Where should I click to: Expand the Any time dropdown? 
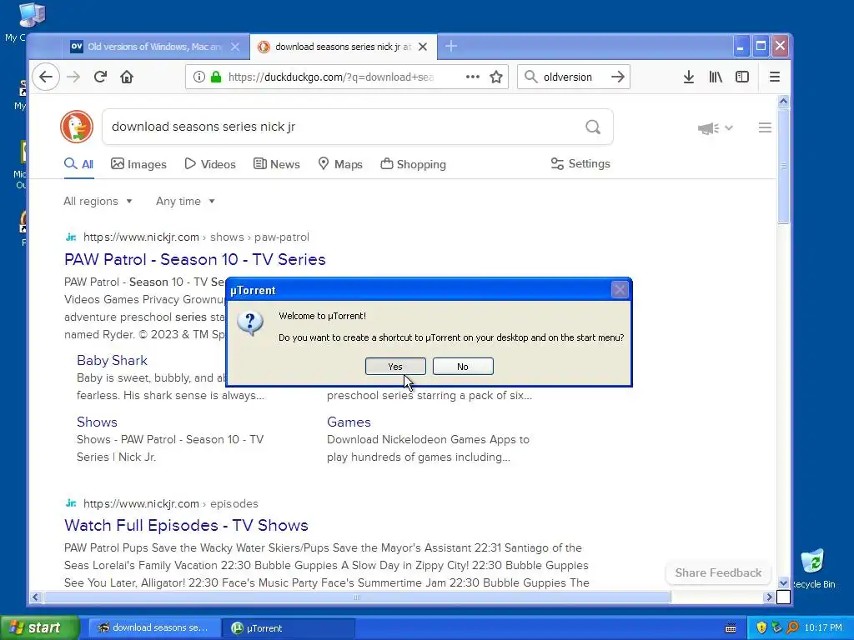pos(185,201)
